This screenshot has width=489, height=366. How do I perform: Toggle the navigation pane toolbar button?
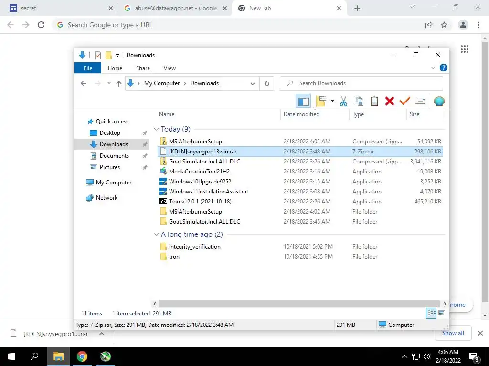click(x=303, y=101)
